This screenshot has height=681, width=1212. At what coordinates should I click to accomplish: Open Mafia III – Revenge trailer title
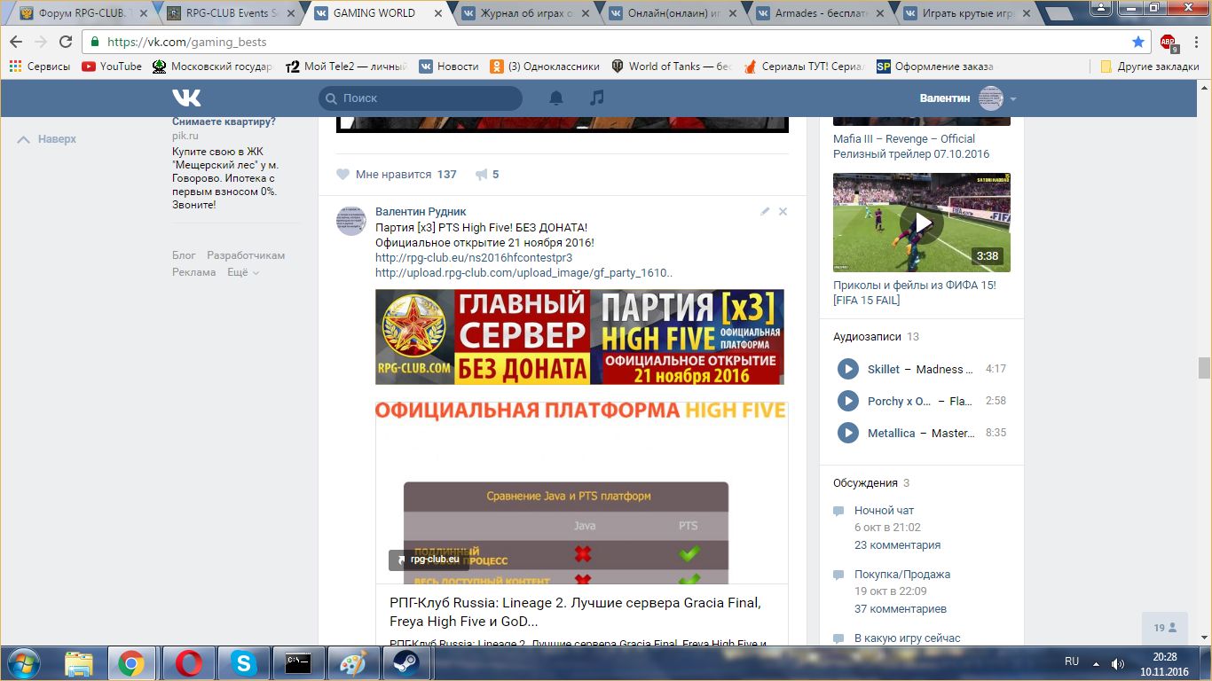911,146
